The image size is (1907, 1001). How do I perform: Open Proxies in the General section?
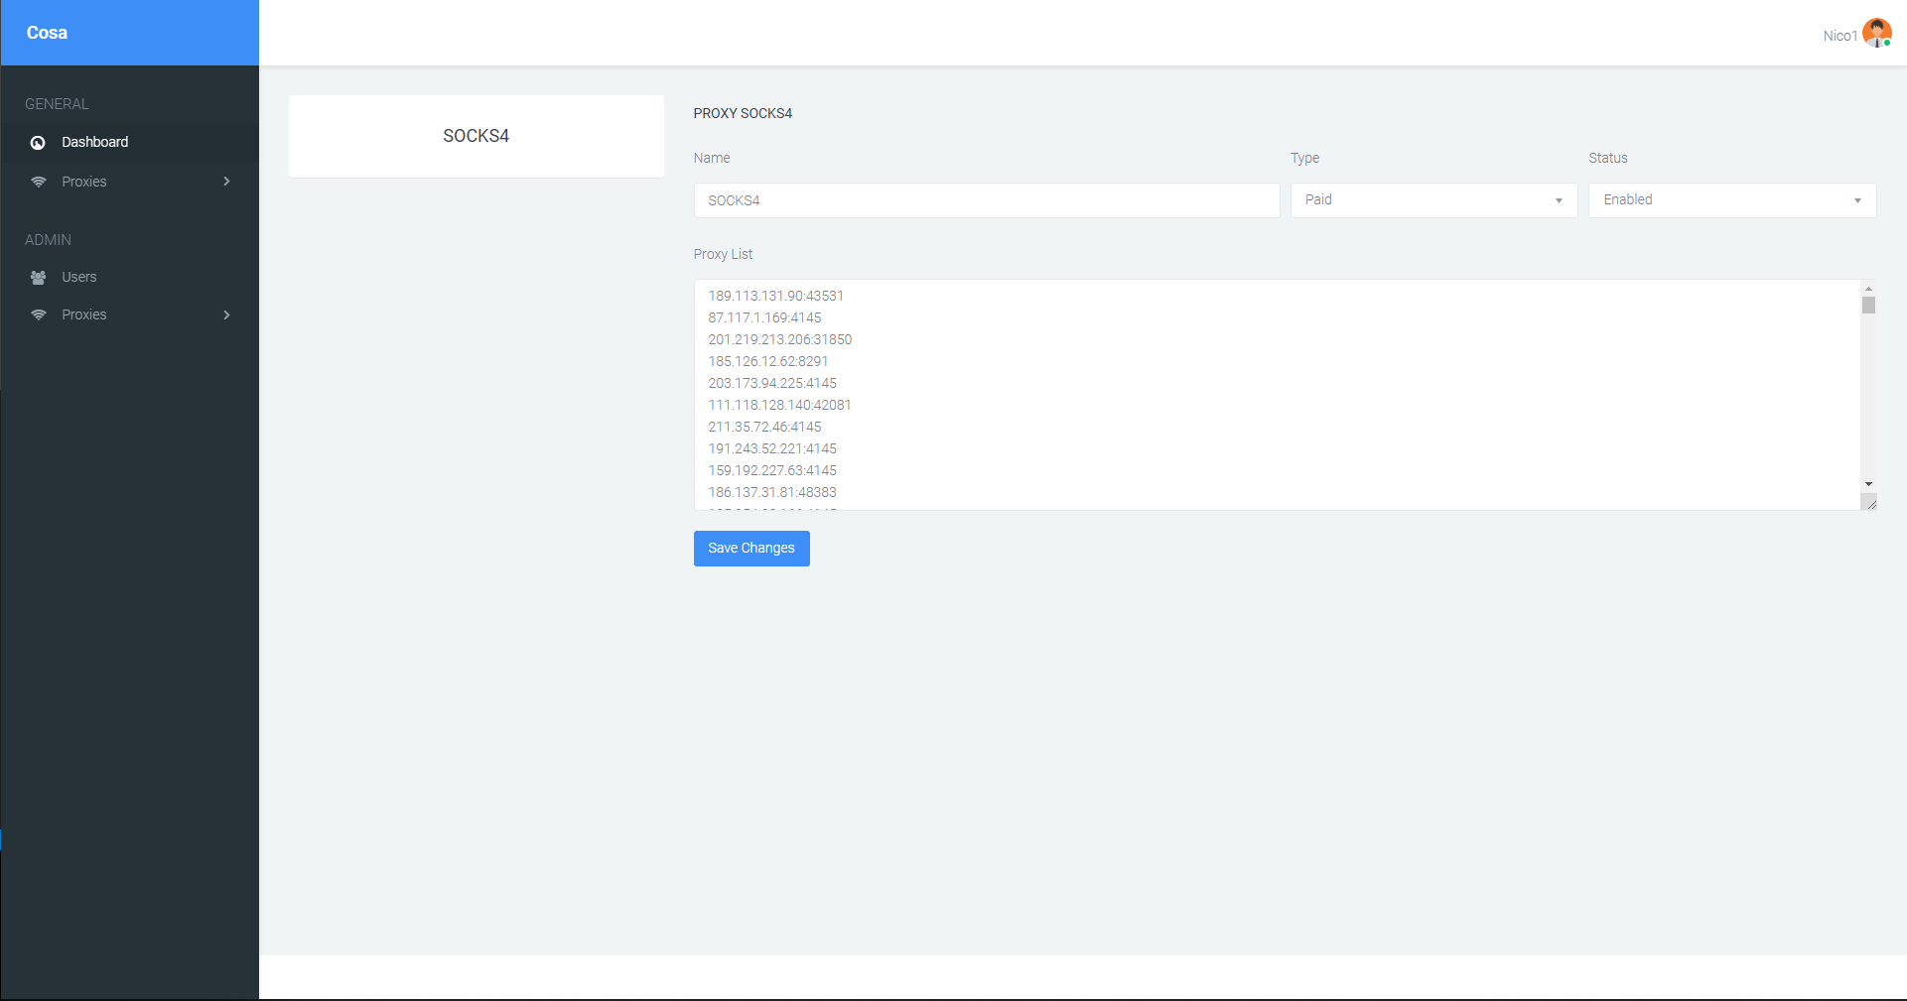pos(129,182)
